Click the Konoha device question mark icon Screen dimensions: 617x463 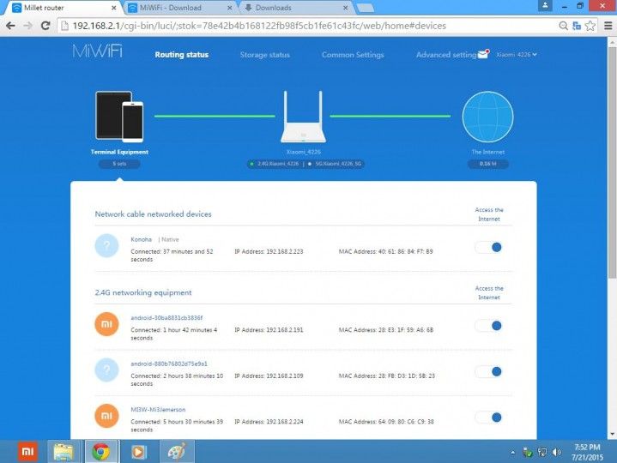(106, 246)
